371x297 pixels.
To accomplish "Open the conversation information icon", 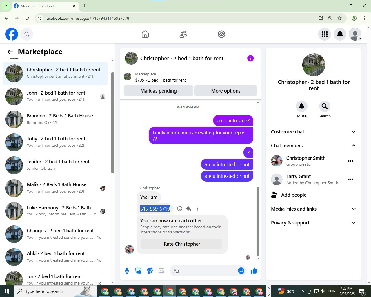I will (250, 58).
